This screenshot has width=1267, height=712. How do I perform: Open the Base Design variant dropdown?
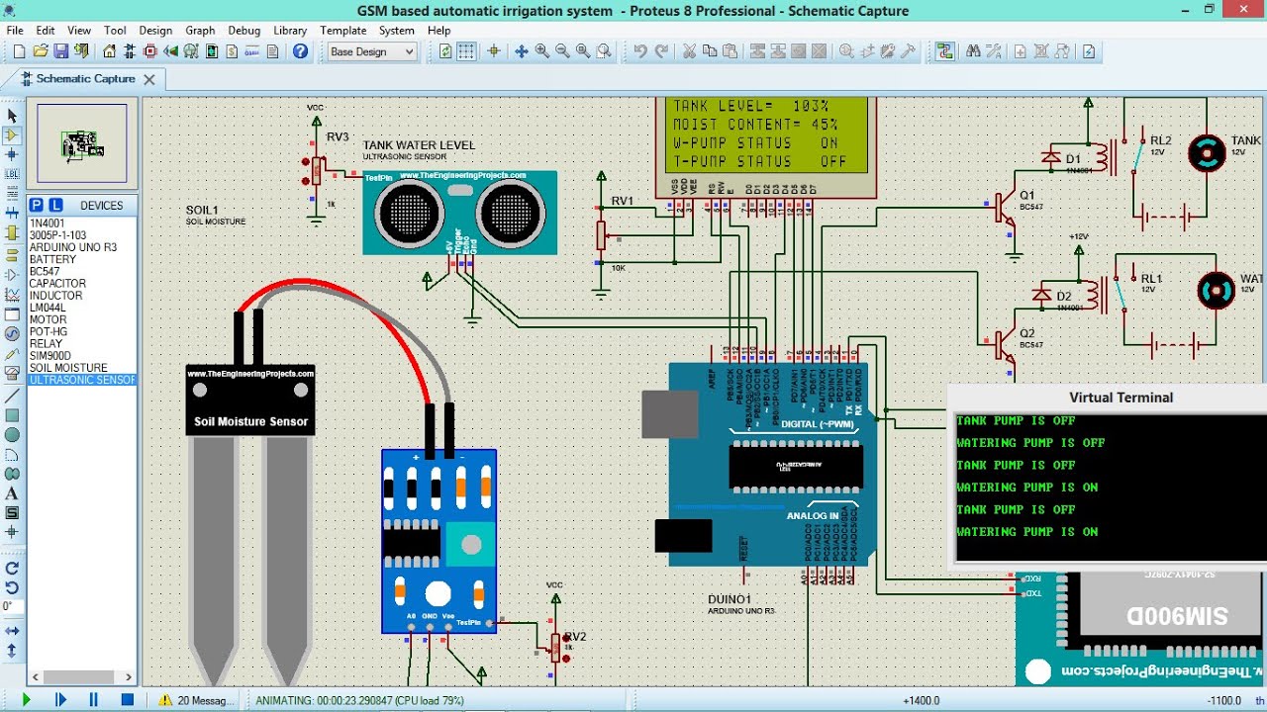point(372,51)
